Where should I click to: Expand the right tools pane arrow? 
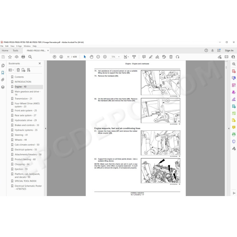pos(229,128)
